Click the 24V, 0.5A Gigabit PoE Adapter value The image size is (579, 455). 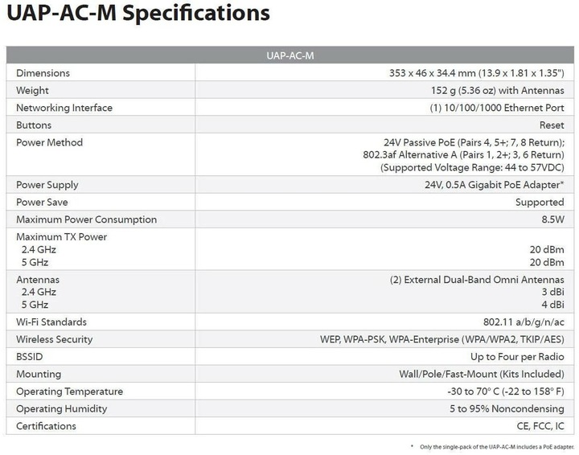pos(495,185)
